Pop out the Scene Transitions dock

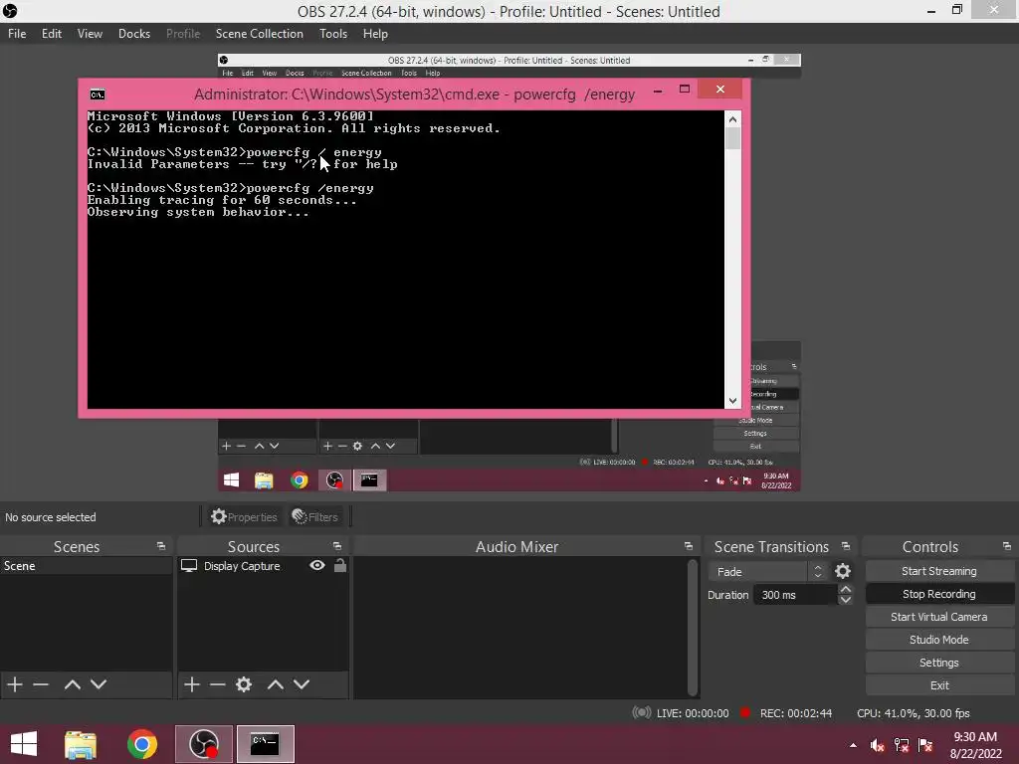[x=846, y=546]
